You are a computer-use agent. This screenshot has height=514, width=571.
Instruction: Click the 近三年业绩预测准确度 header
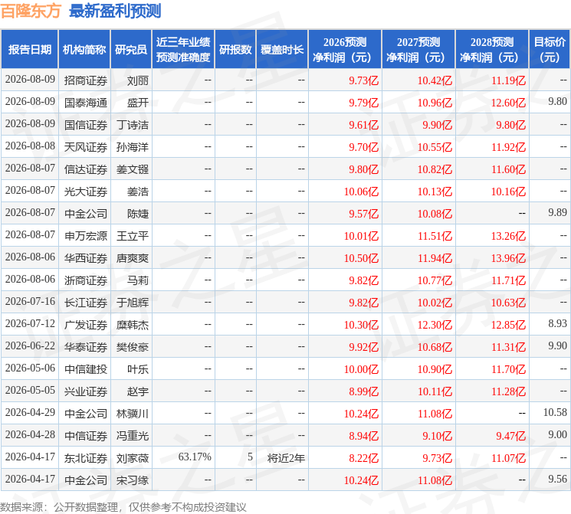tap(183, 49)
